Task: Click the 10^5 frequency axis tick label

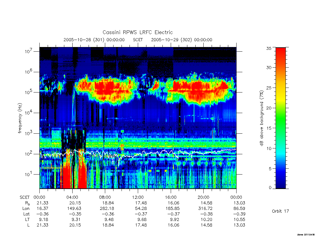Action: pyautogui.click(x=29, y=92)
